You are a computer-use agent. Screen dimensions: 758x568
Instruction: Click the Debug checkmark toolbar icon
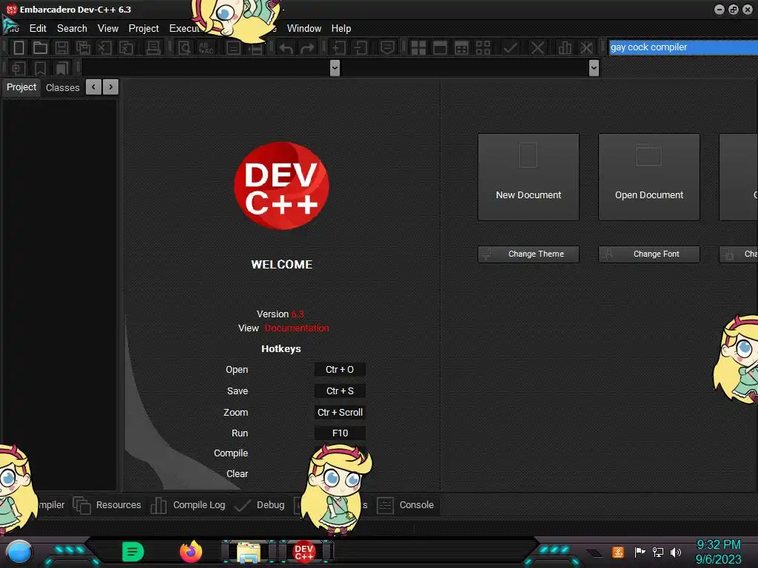(x=510, y=47)
